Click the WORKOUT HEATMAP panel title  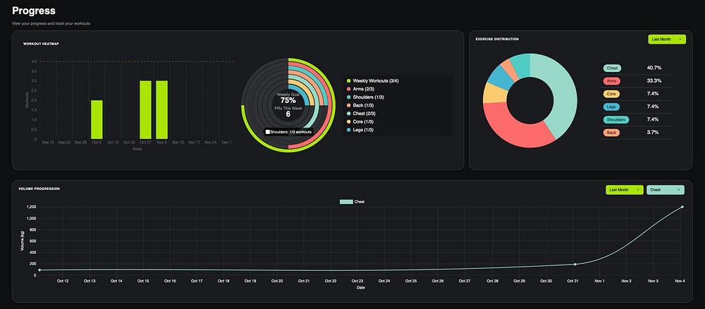[41, 44]
